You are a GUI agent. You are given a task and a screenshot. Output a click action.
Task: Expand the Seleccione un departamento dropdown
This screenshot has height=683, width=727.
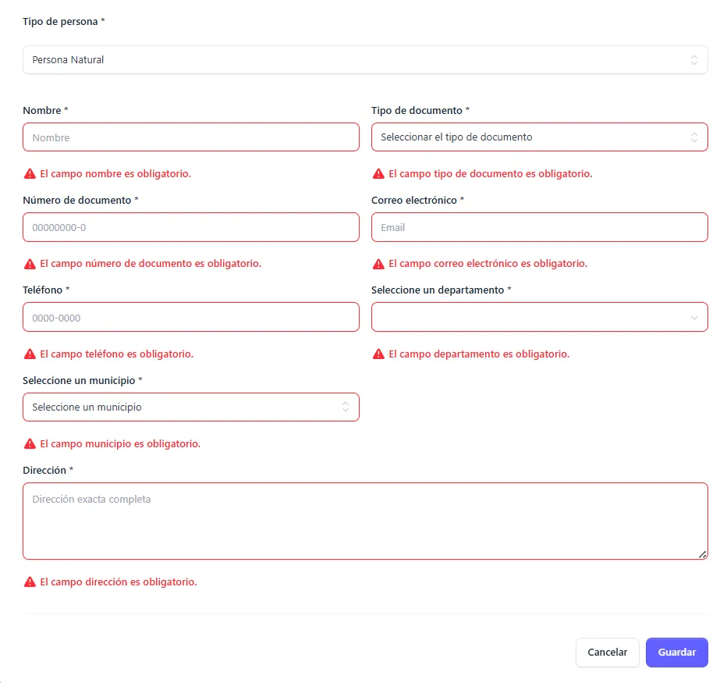point(539,317)
